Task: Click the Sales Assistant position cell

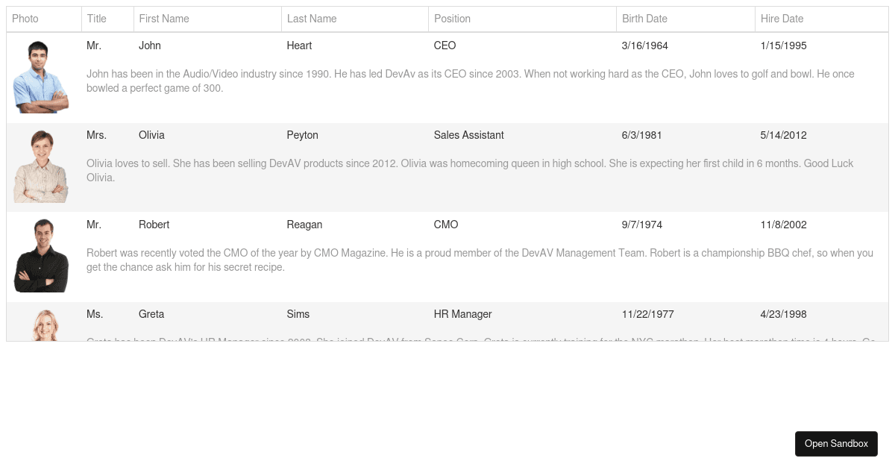Action: click(468, 135)
